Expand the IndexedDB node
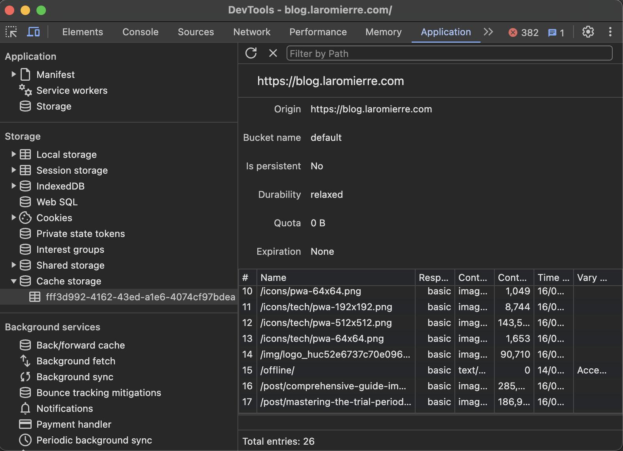Image resolution: width=623 pixels, height=451 pixels. [x=13, y=186]
